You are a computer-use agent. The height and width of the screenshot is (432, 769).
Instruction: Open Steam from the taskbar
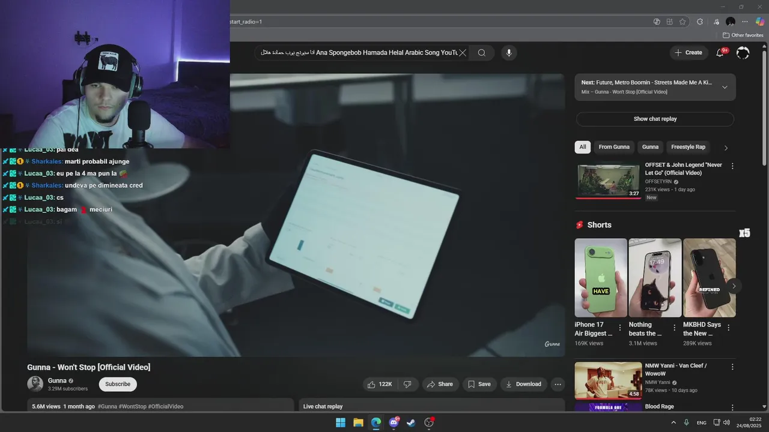click(411, 422)
